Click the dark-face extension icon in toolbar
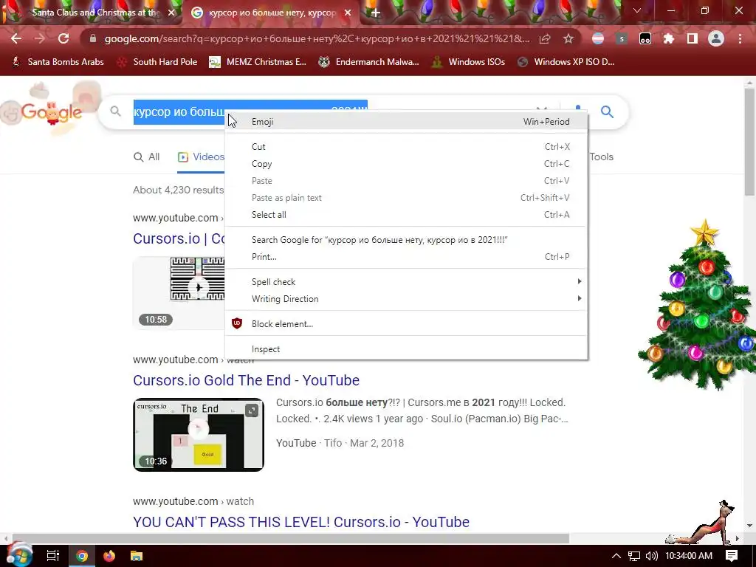This screenshot has width=756, height=567. click(x=645, y=38)
